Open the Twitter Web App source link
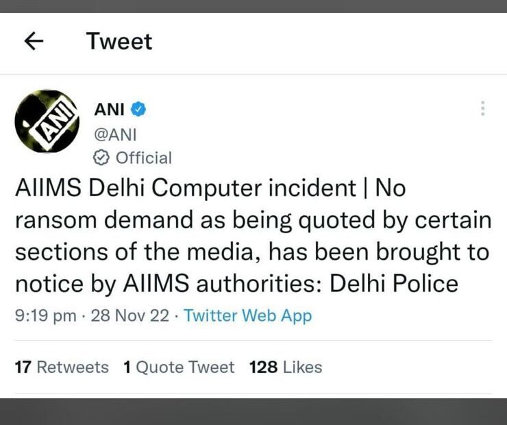 tap(247, 316)
